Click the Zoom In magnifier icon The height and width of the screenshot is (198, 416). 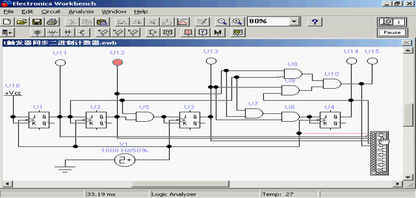coord(237,22)
